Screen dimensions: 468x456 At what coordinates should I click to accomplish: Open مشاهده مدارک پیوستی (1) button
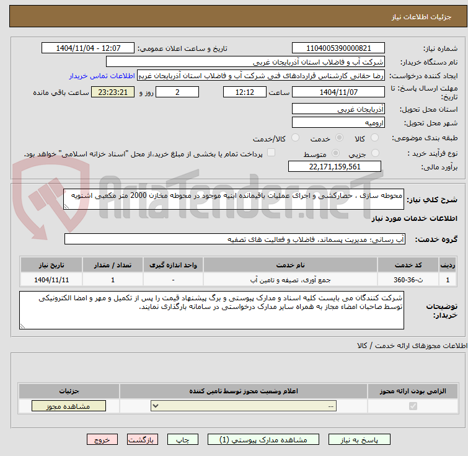click(x=263, y=440)
